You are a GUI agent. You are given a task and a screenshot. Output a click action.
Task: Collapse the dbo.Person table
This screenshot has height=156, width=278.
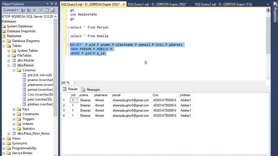click(x=9, y=65)
